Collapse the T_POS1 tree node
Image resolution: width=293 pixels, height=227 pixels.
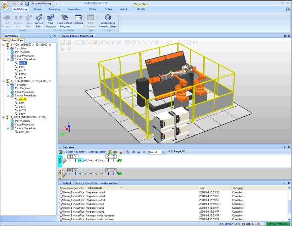(x=4, y=117)
